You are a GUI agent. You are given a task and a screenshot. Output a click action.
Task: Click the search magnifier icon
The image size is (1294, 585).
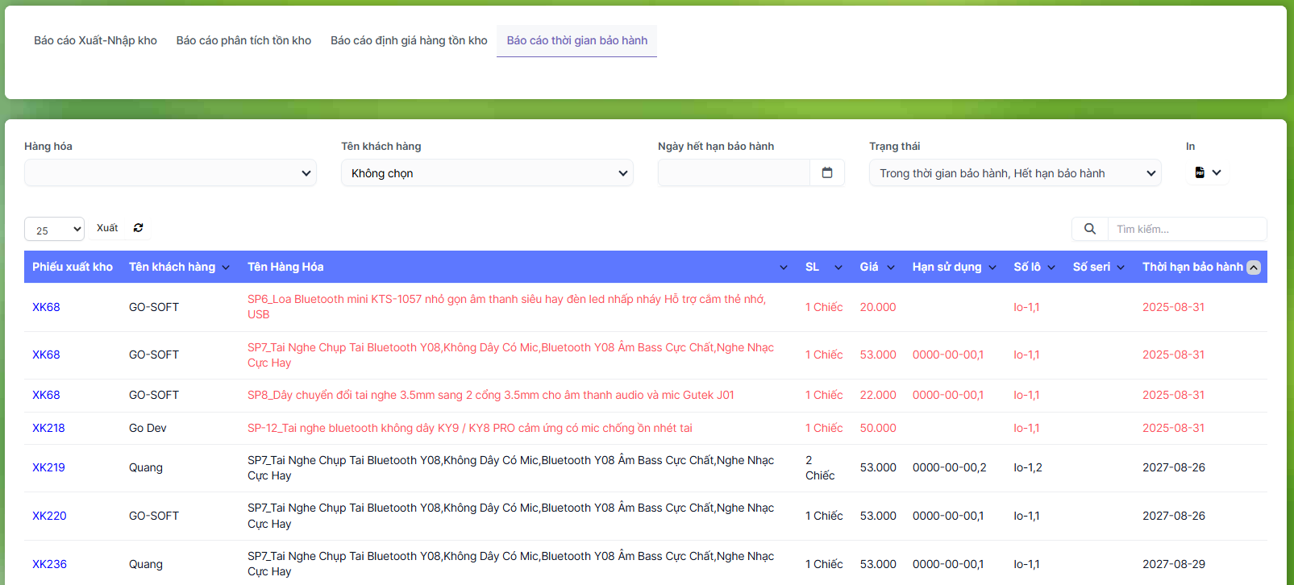coord(1089,229)
